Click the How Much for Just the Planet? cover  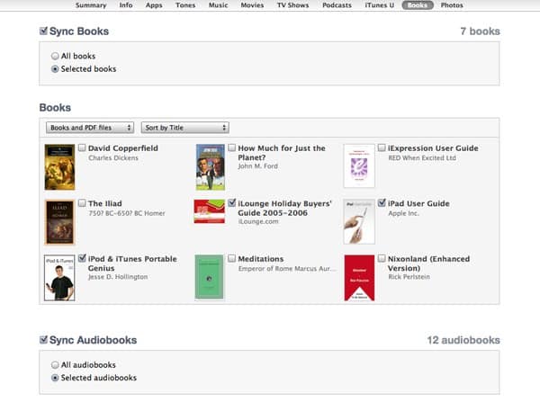[x=211, y=167]
